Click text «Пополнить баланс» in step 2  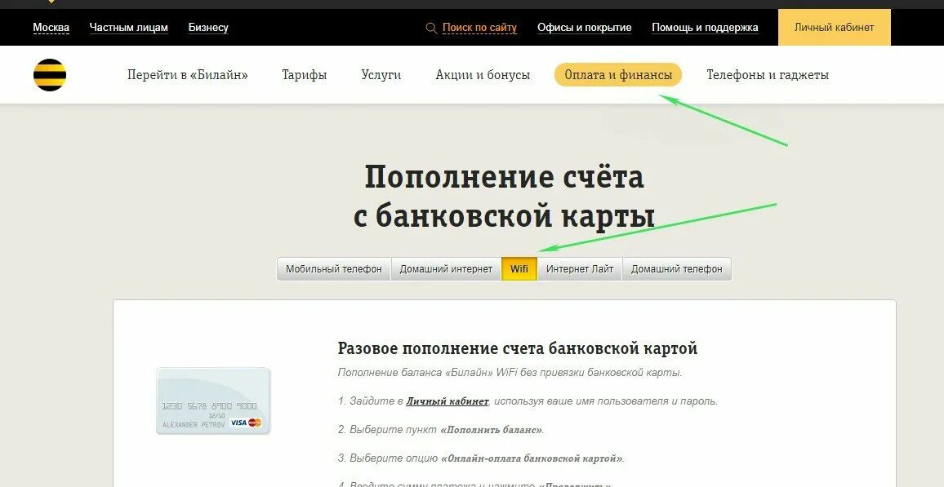coord(492,430)
